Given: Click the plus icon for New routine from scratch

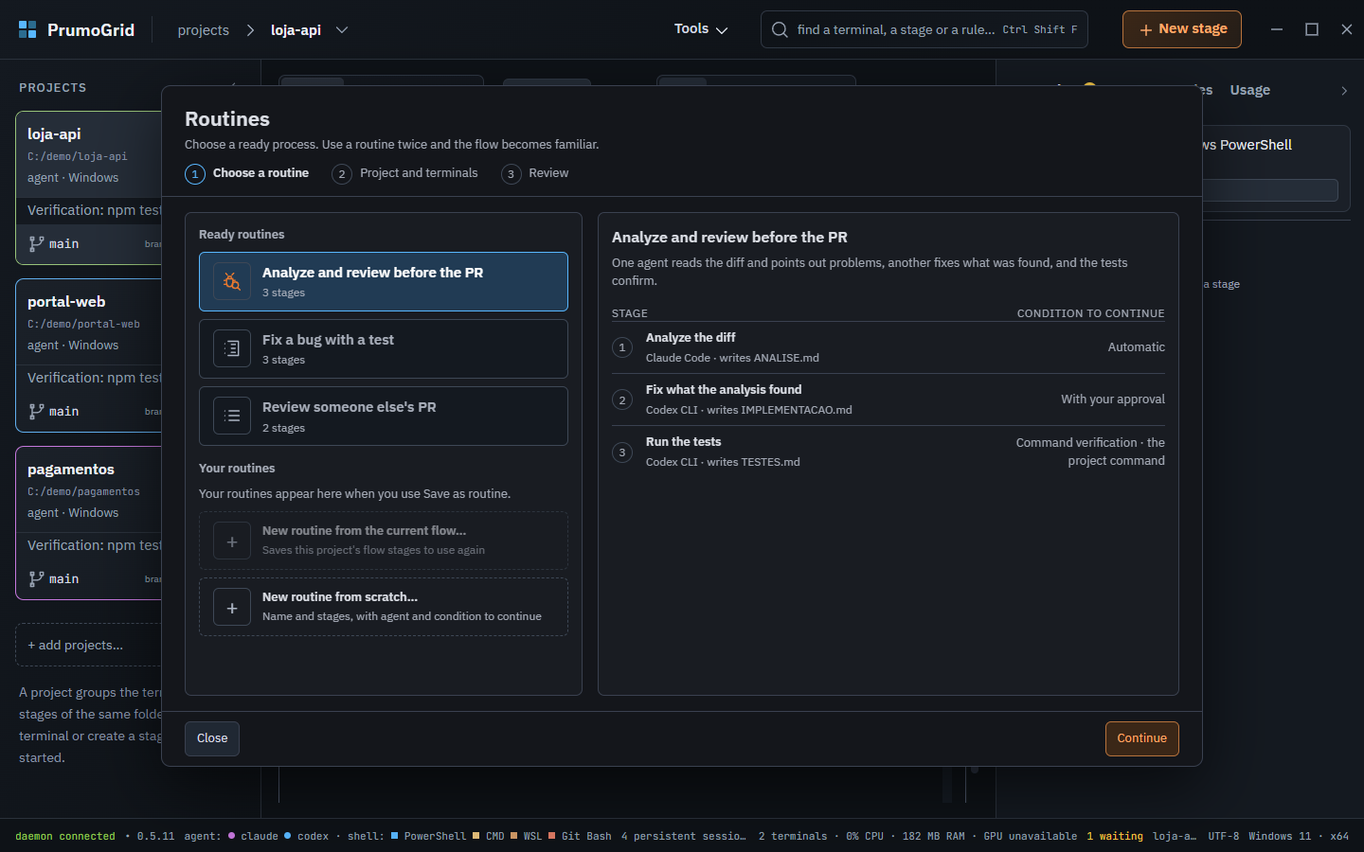Looking at the screenshot, I should [x=232, y=607].
